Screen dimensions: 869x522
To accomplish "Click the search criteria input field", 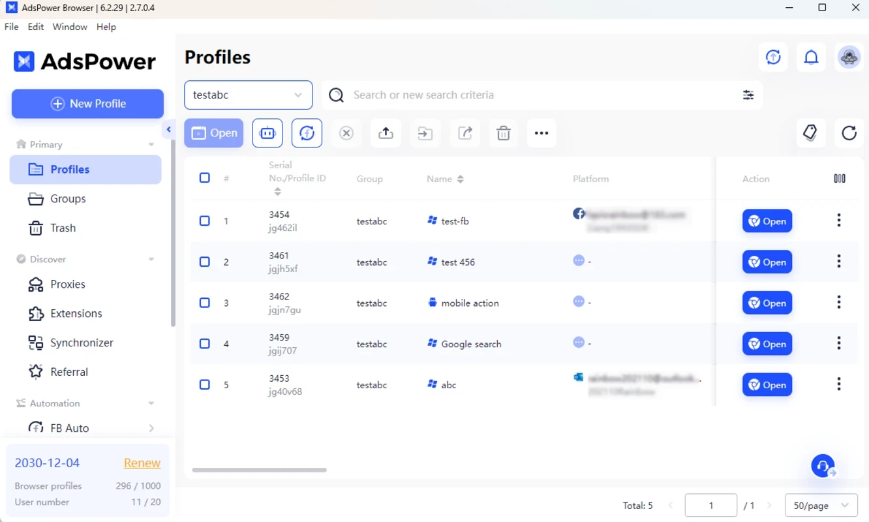I will (x=541, y=95).
